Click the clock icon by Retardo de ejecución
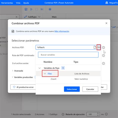The image size is (118, 118). pos(63,114)
